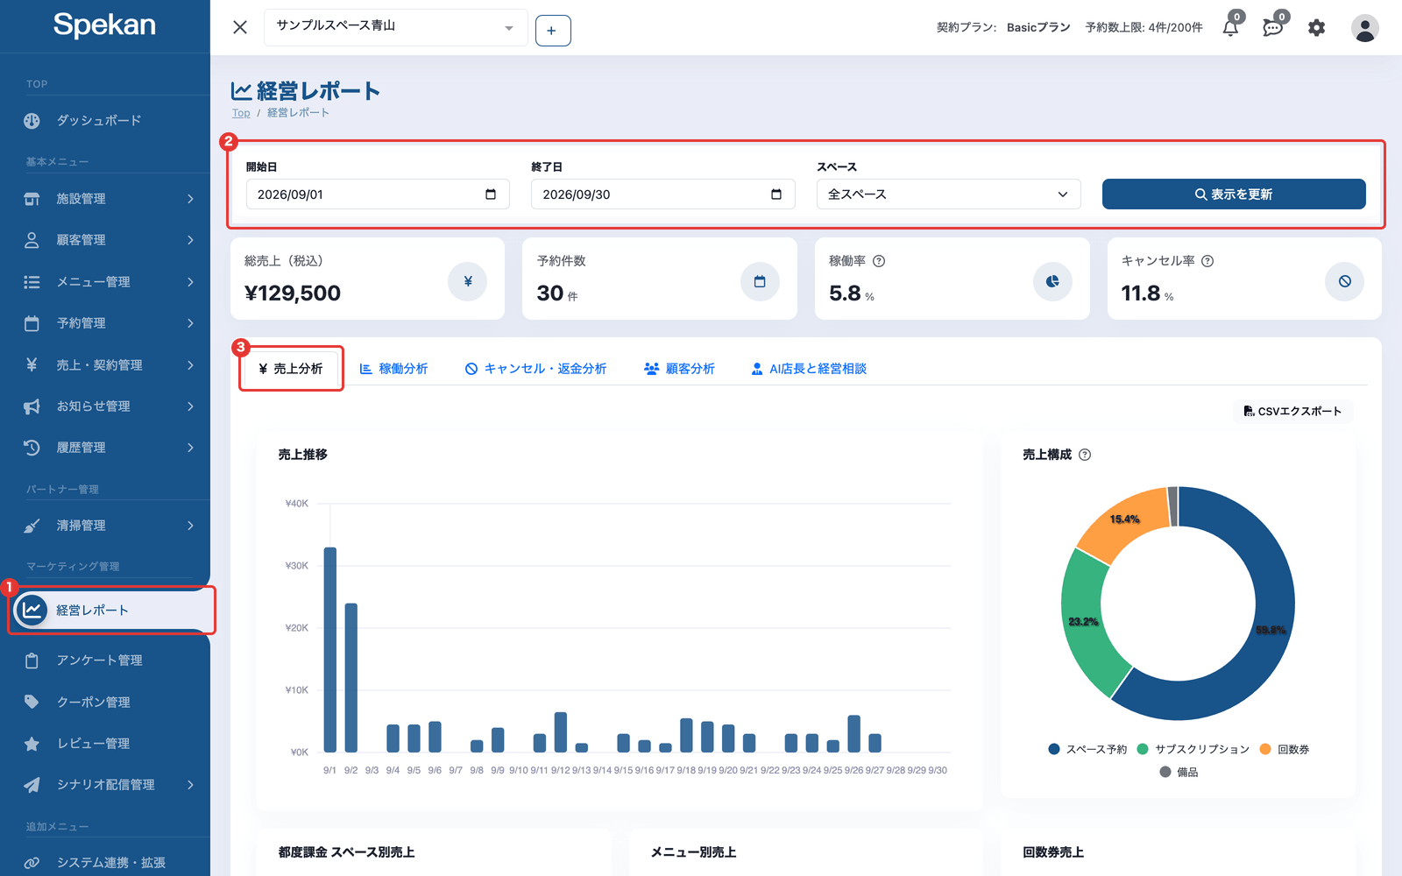Toggle the 回数券 legend item
Screen dimensions: 1402x876
1284,749
